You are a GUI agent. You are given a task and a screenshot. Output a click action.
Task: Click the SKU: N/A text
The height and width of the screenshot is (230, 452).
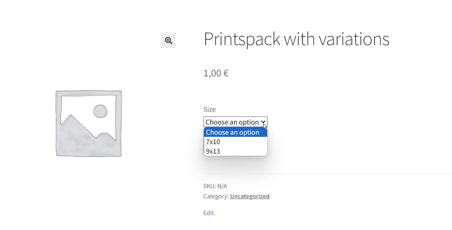(x=215, y=186)
